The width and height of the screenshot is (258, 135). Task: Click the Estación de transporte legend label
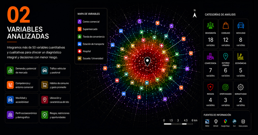[94, 44]
